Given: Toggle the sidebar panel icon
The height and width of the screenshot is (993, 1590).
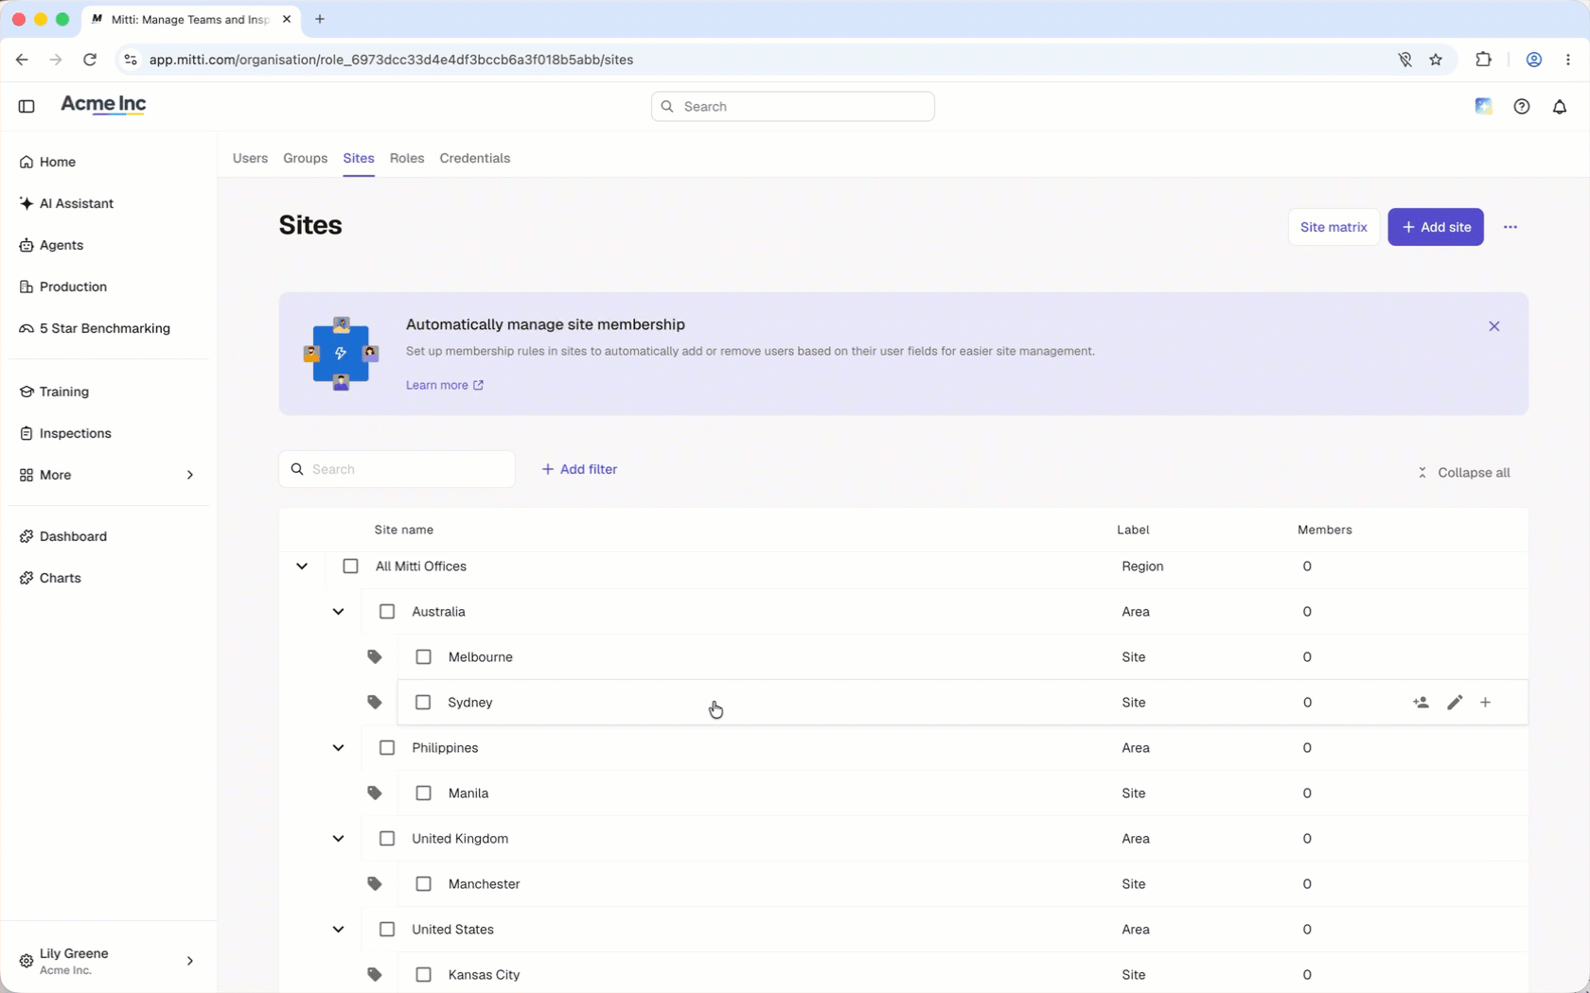Looking at the screenshot, I should (26, 106).
